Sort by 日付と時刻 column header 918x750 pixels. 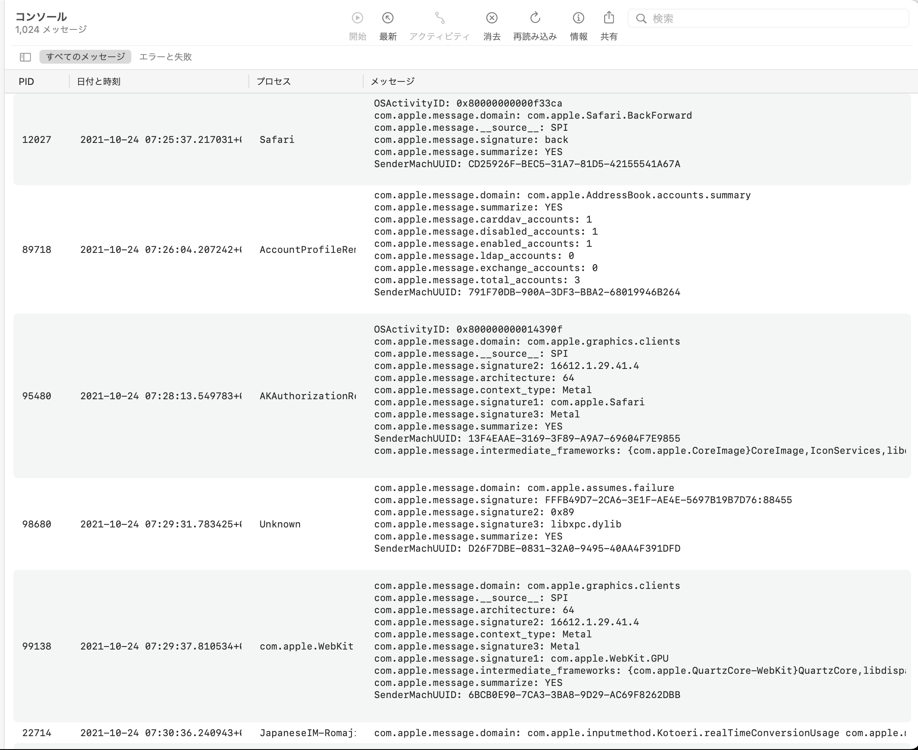pos(98,81)
